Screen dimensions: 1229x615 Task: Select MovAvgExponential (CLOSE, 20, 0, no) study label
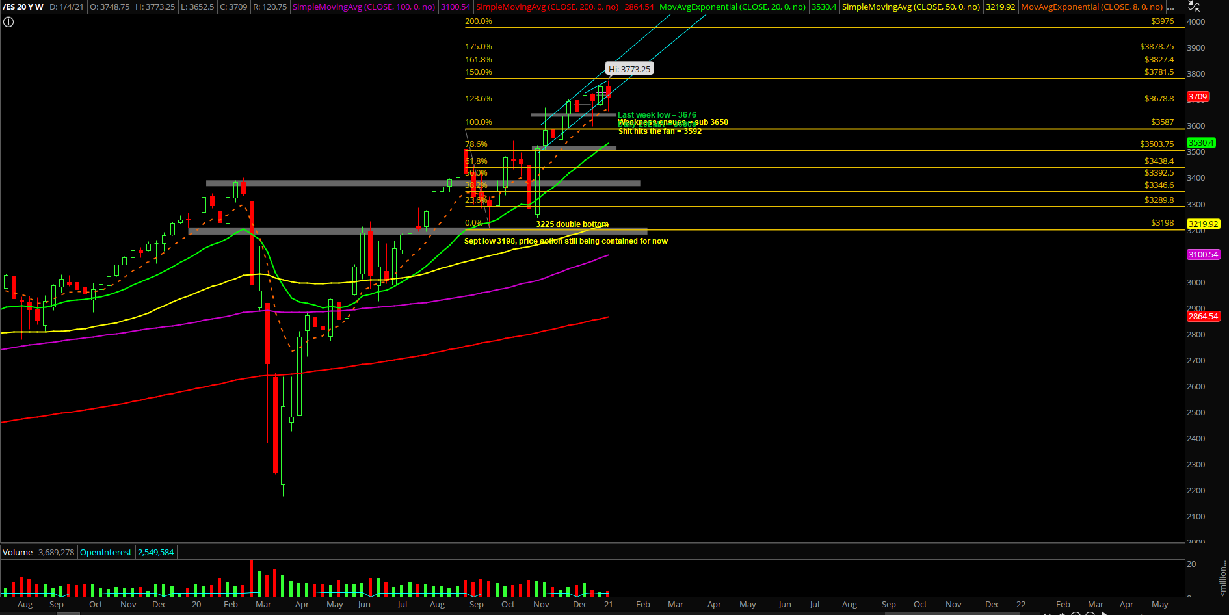coord(733,7)
